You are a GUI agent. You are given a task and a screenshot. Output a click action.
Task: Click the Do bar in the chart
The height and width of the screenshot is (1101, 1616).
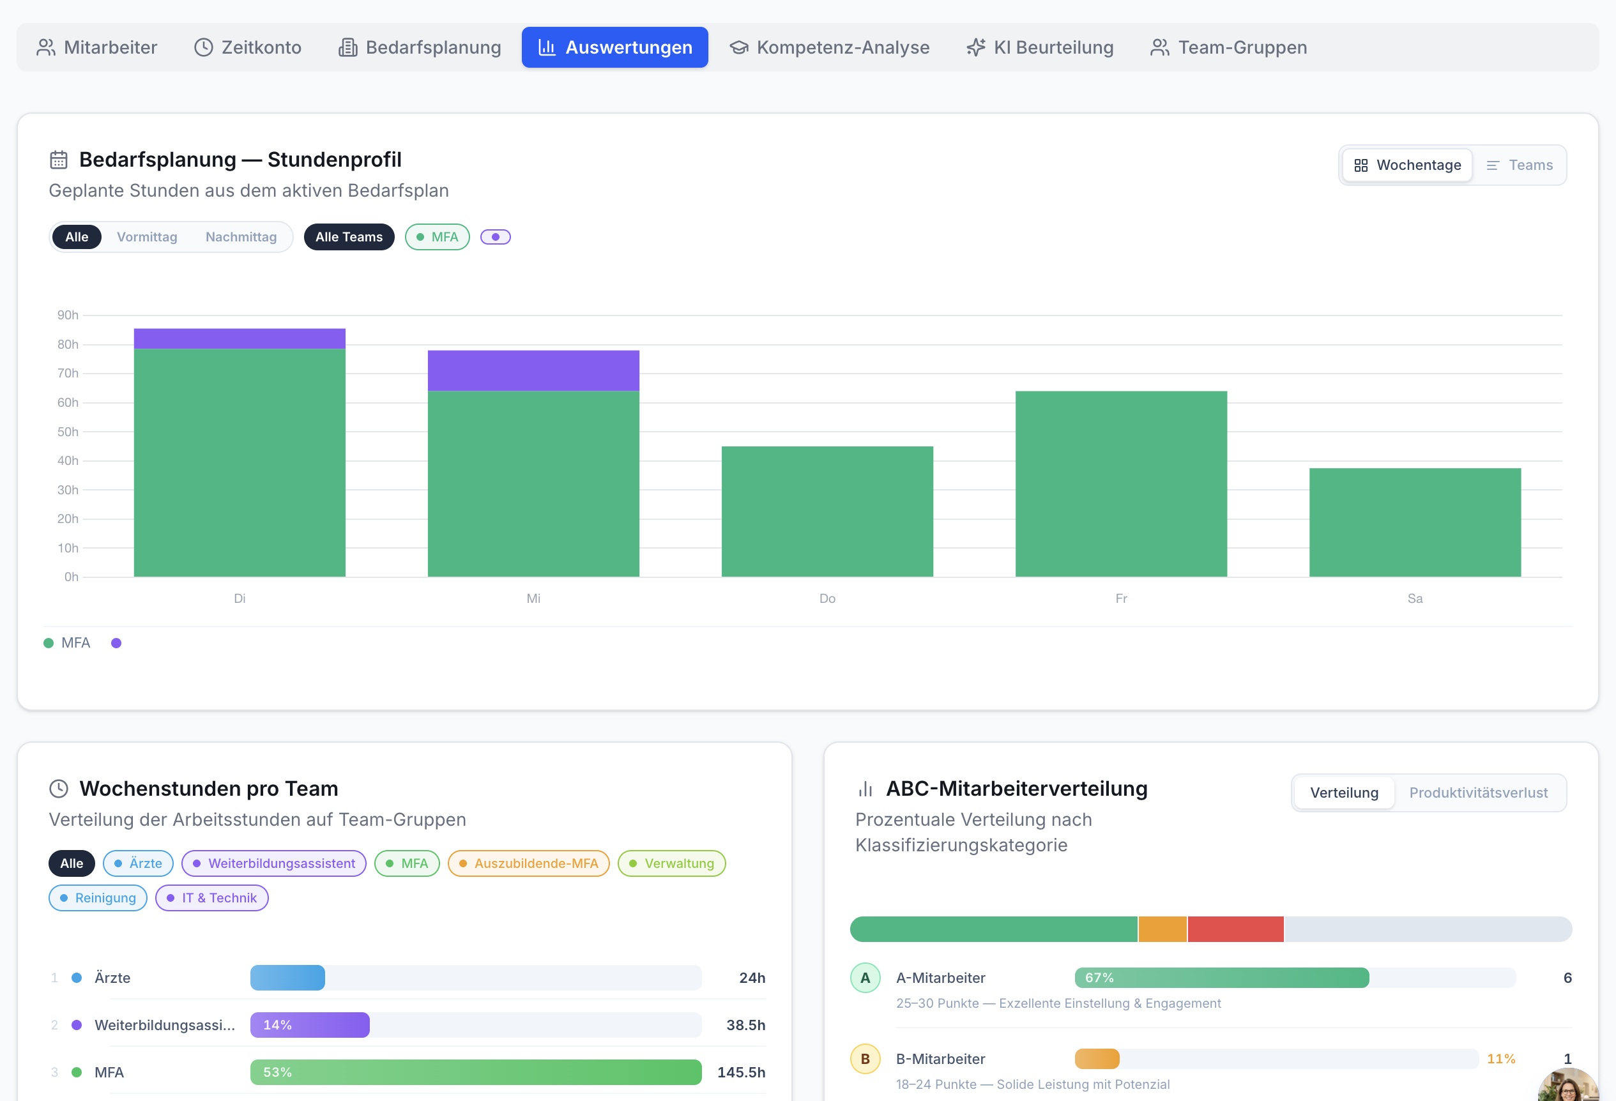click(827, 512)
